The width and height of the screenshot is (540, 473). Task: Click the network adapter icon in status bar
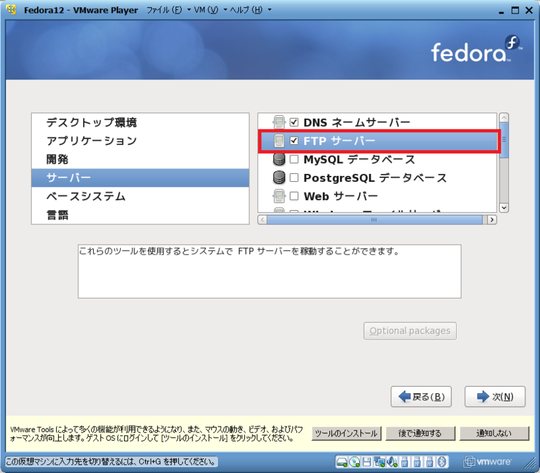click(378, 462)
